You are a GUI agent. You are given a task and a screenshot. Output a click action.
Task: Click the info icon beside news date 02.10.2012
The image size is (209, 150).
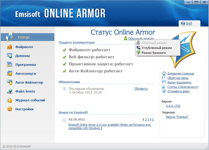64,120
